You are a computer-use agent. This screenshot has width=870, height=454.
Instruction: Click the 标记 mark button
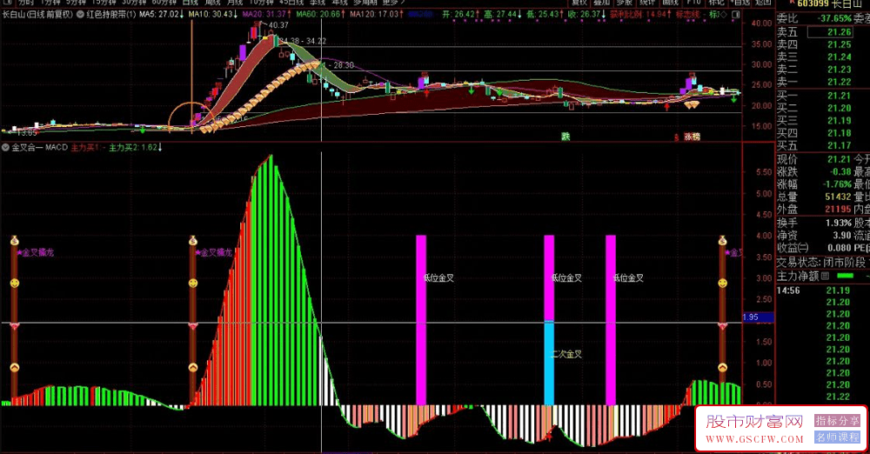click(716, 3)
